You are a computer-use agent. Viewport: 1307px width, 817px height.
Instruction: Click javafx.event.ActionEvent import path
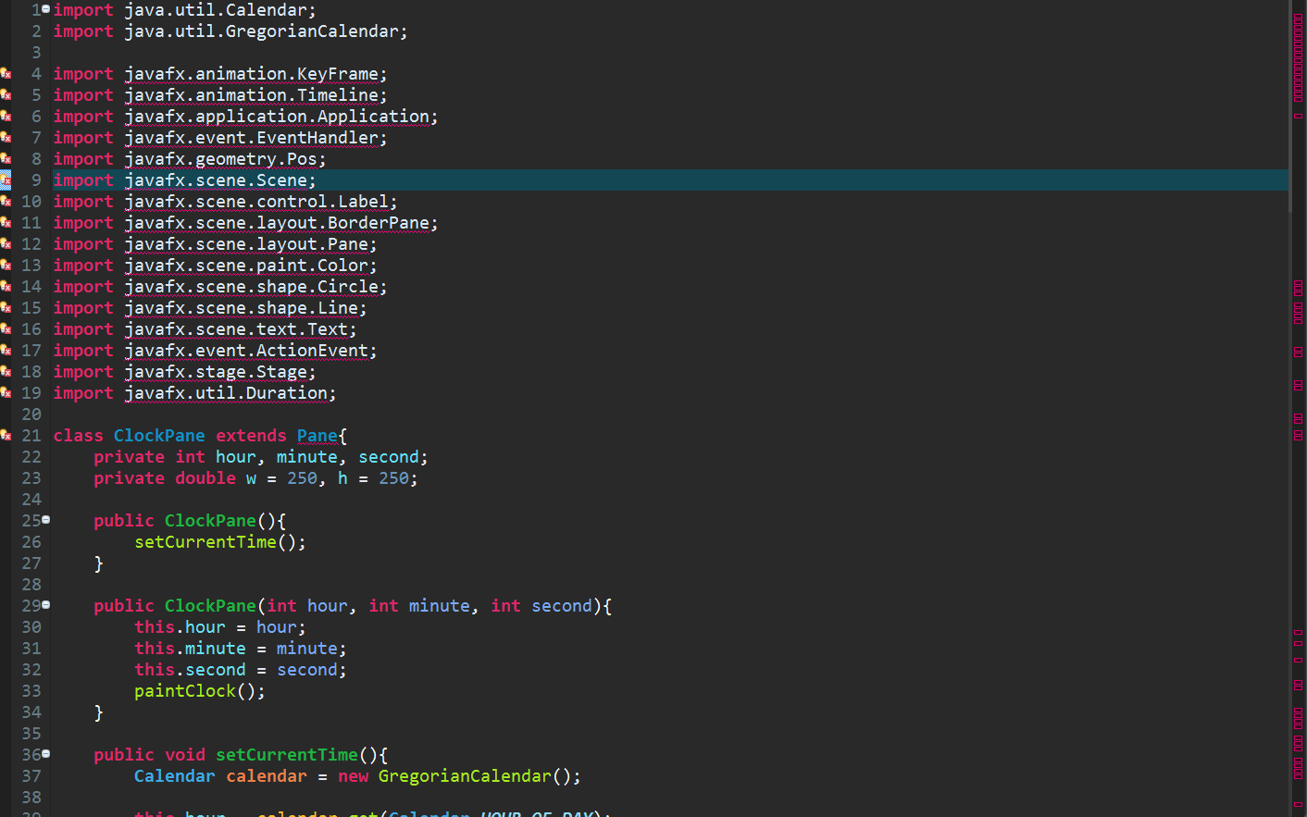tap(246, 351)
